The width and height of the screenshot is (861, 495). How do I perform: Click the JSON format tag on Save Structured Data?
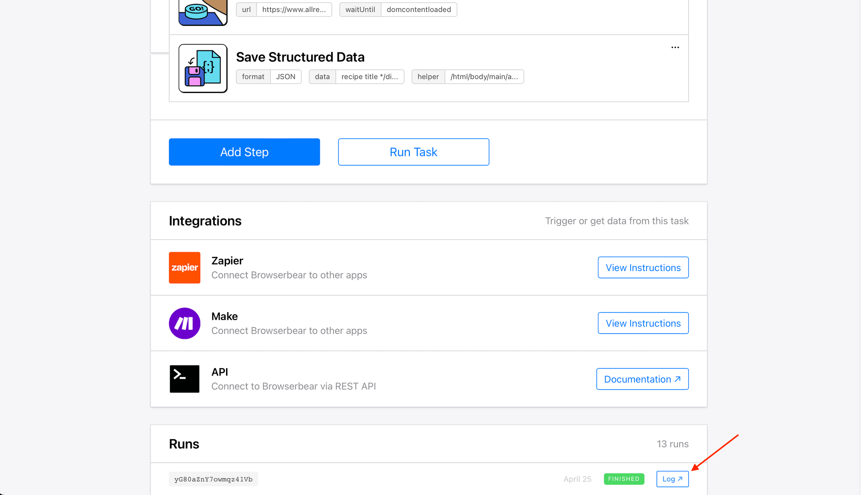point(285,76)
